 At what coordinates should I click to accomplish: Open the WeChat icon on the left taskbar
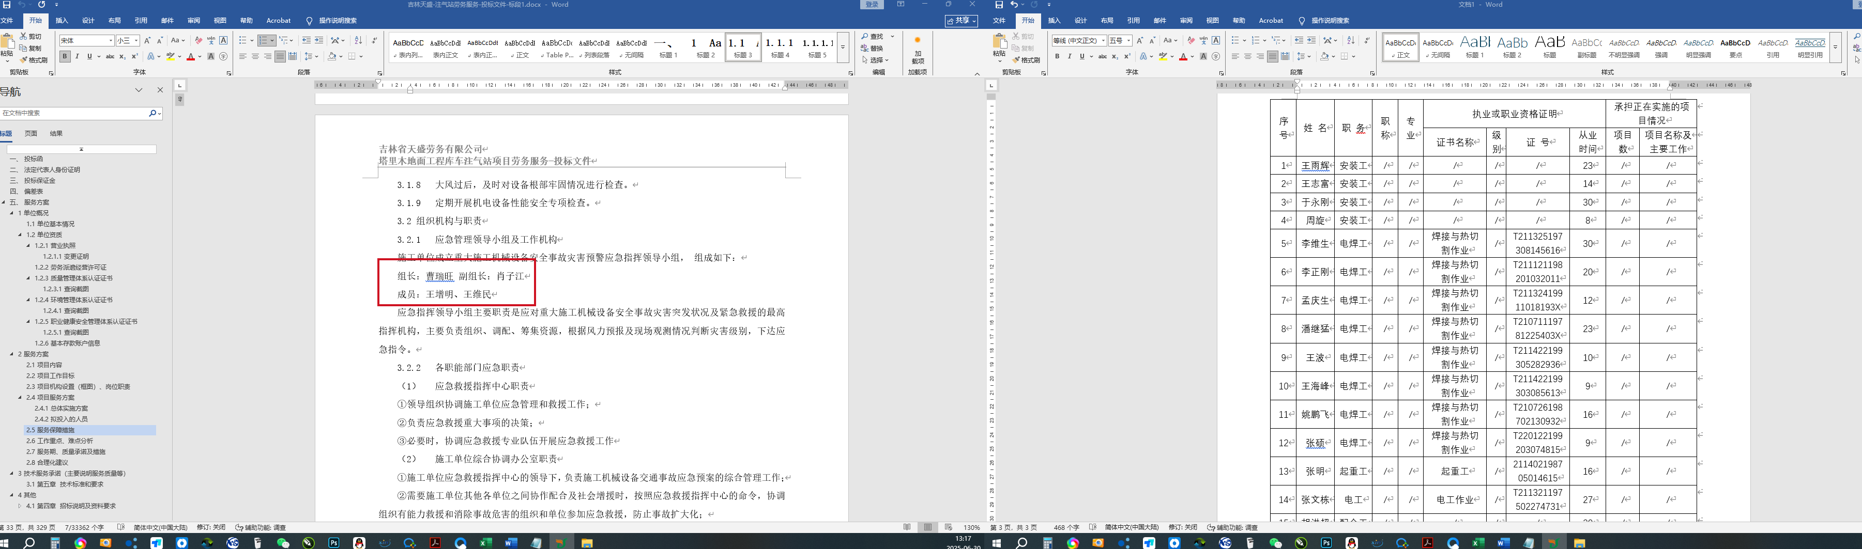click(x=283, y=542)
